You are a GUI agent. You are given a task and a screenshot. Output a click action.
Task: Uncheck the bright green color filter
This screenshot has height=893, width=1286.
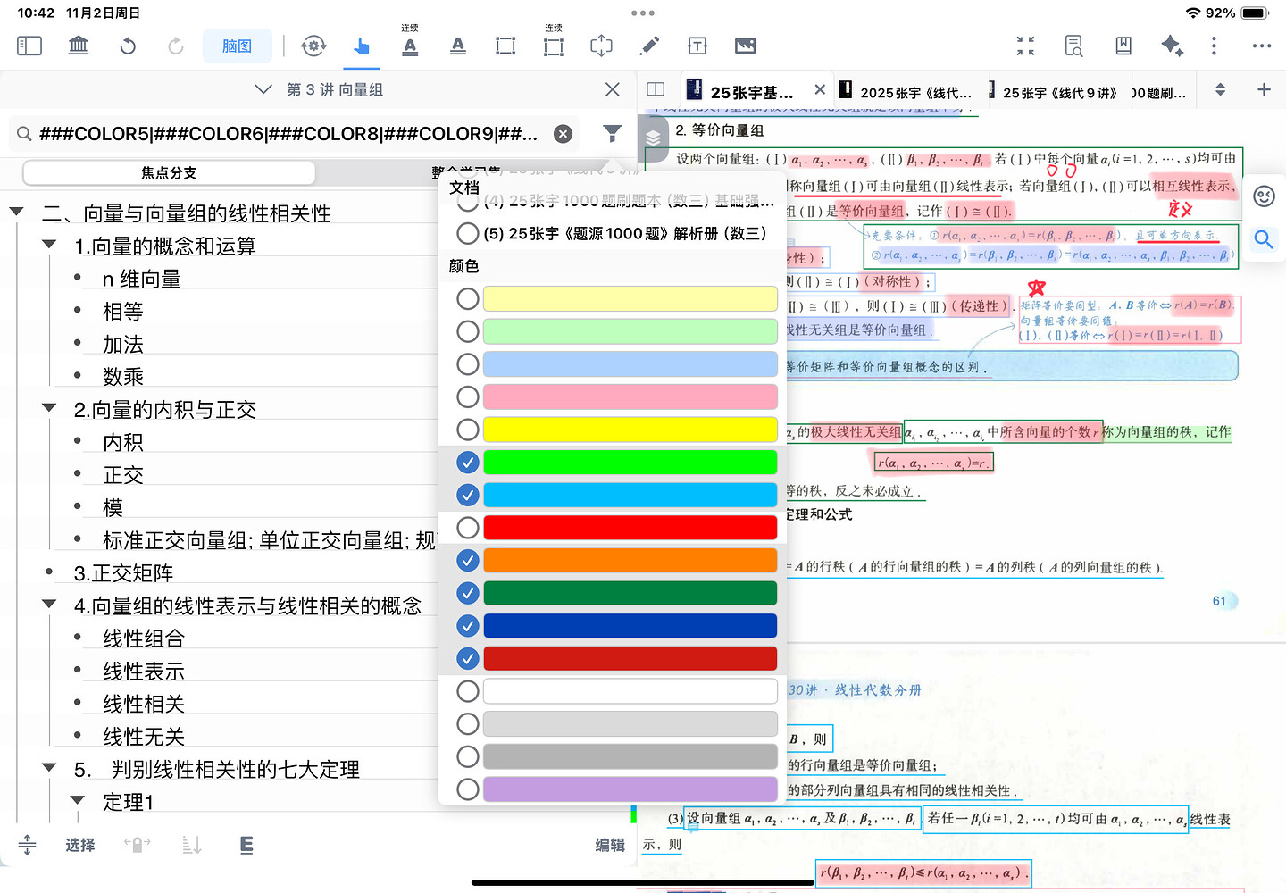[467, 463]
